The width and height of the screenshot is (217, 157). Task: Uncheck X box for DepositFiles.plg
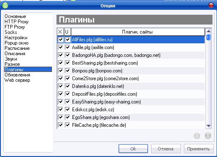click(x=61, y=94)
